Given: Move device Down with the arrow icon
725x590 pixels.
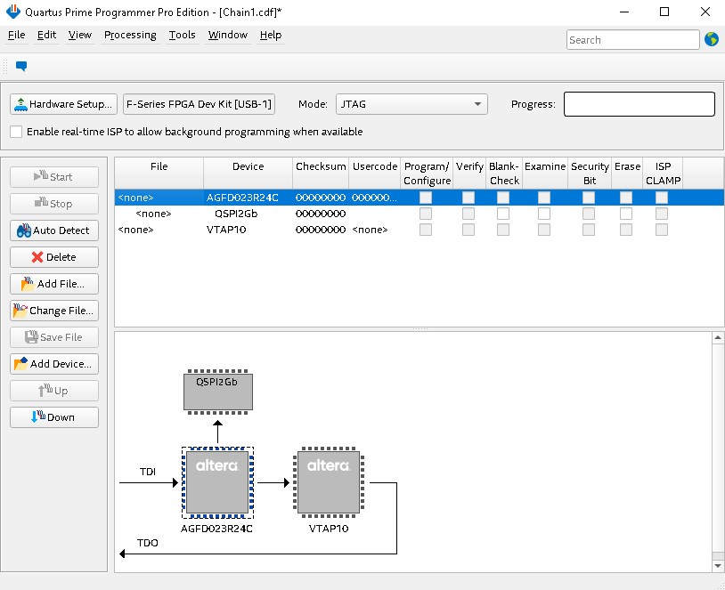Looking at the screenshot, I should [x=53, y=417].
